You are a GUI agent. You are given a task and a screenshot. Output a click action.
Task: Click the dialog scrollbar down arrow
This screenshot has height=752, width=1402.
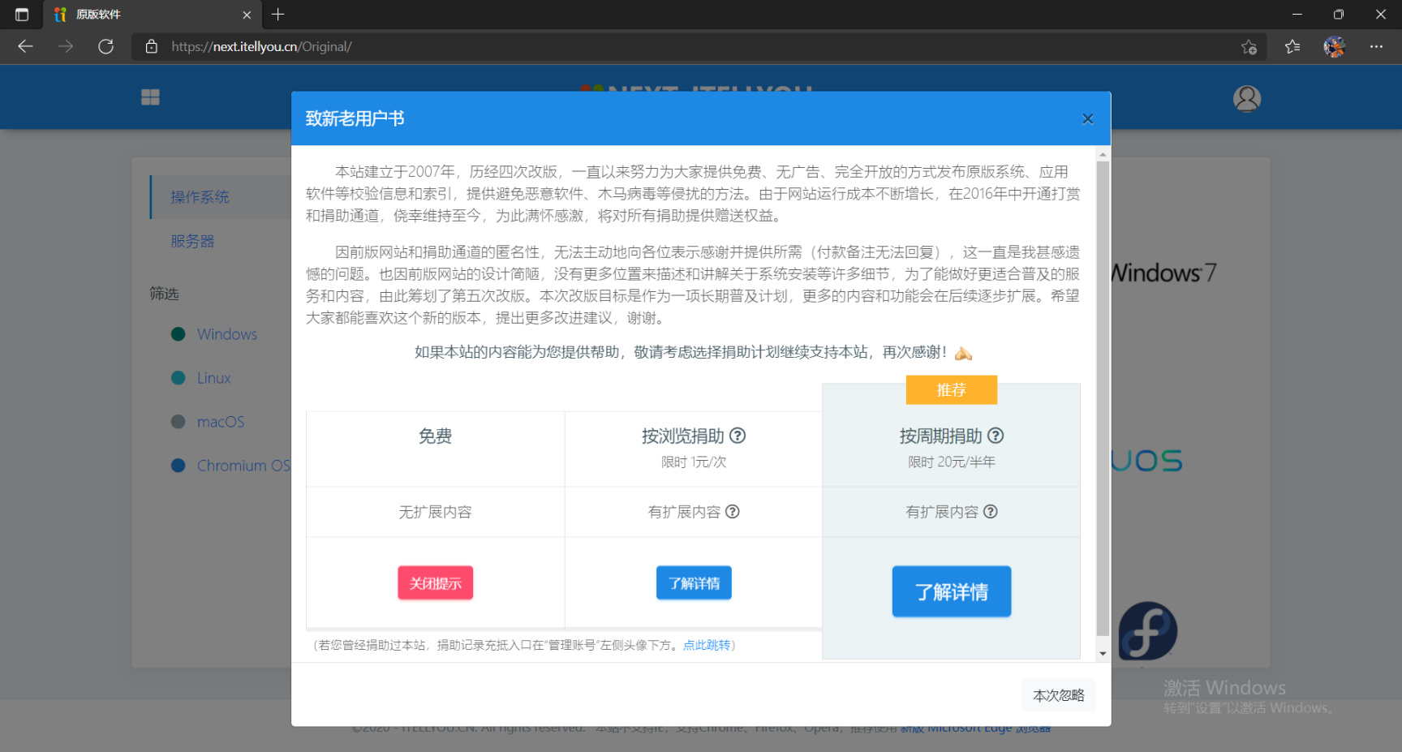tap(1103, 653)
